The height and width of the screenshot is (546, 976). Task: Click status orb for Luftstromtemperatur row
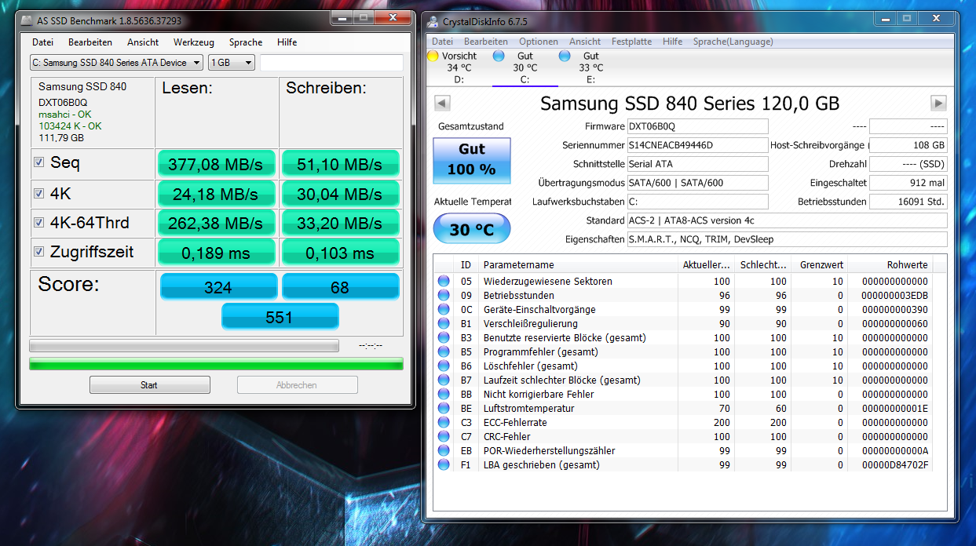pyautogui.click(x=444, y=408)
